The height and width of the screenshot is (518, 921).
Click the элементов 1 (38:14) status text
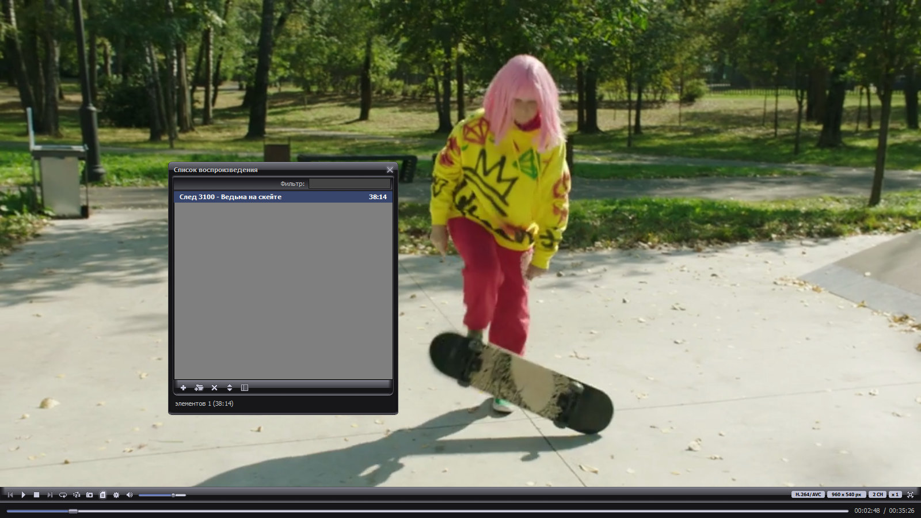[204, 403]
